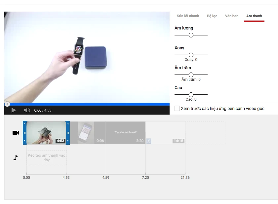278x204 pixels.
Task: Click the Cao slider handle
Action: 191,94
